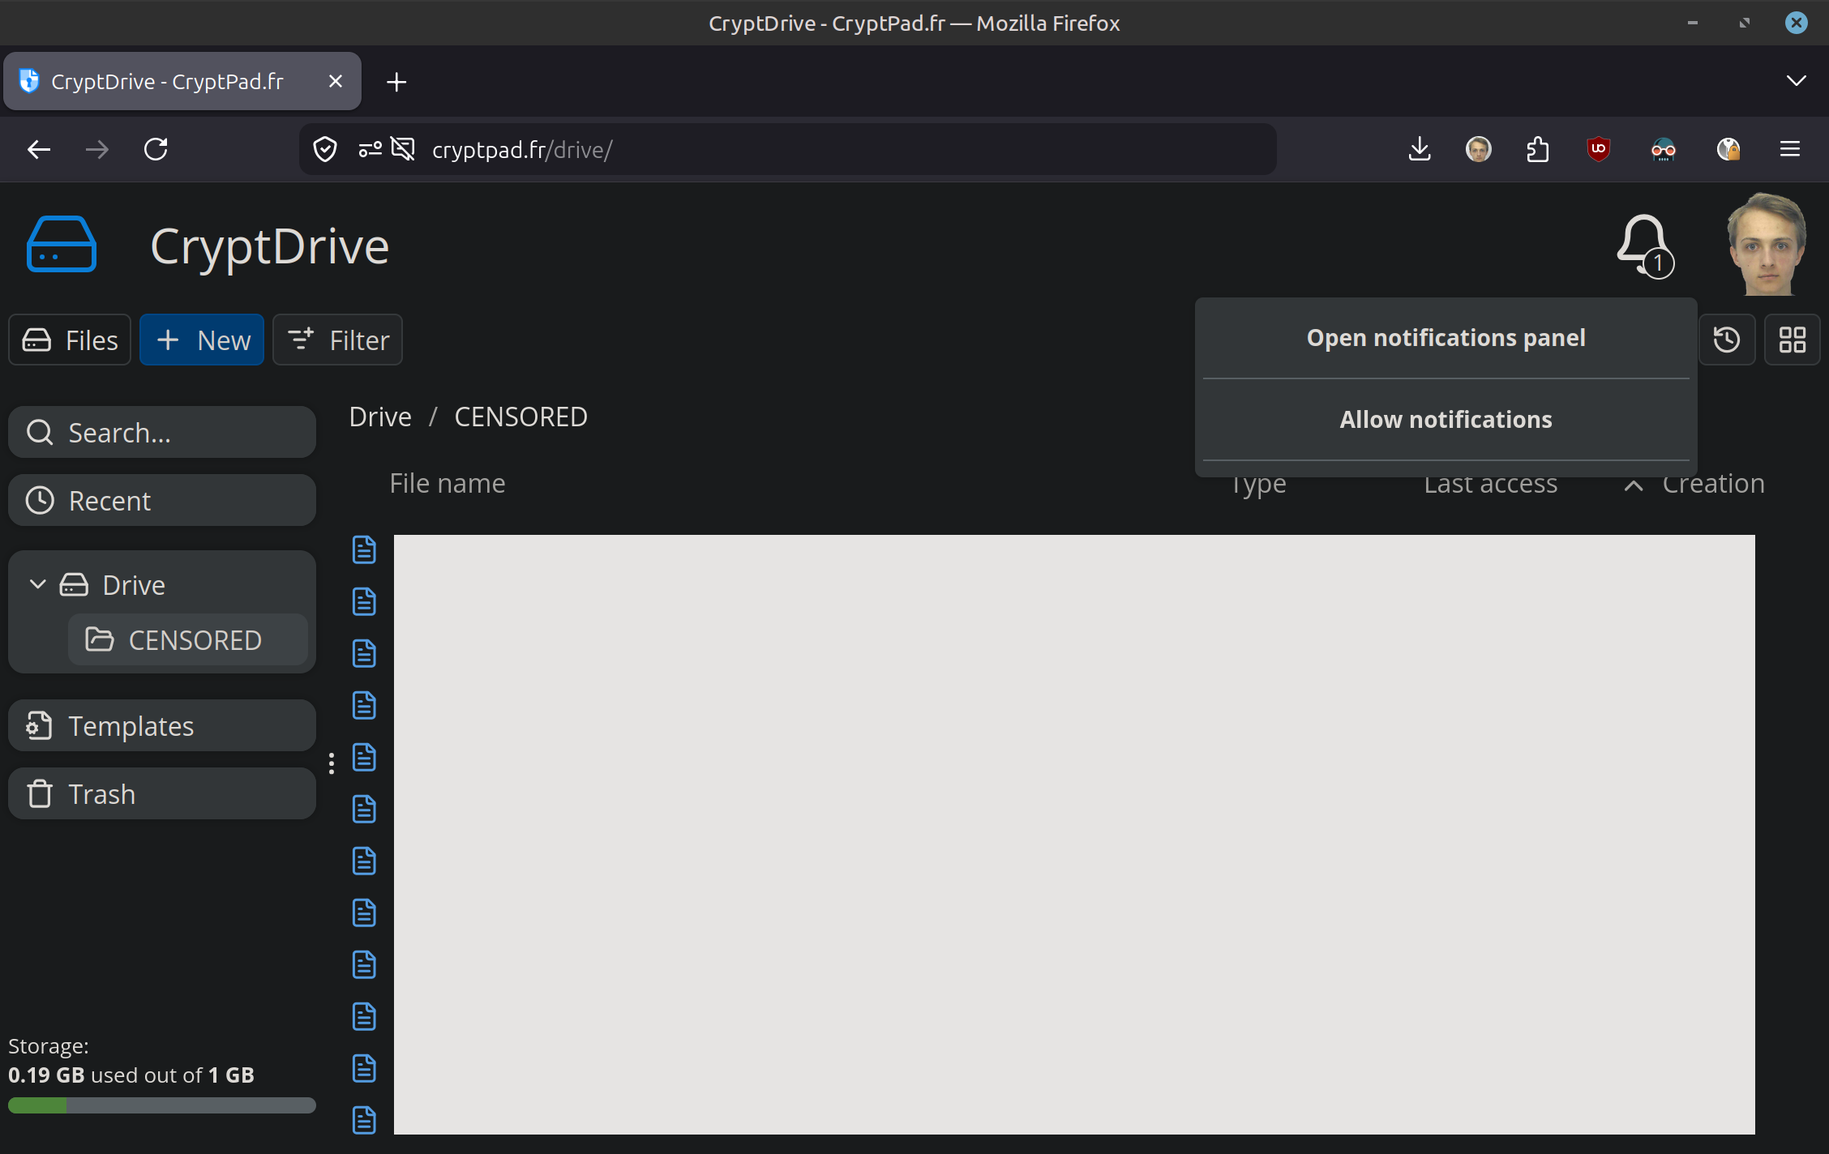Collapse the Drive tree chevron
The image size is (1829, 1154).
(x=37, y=584)
